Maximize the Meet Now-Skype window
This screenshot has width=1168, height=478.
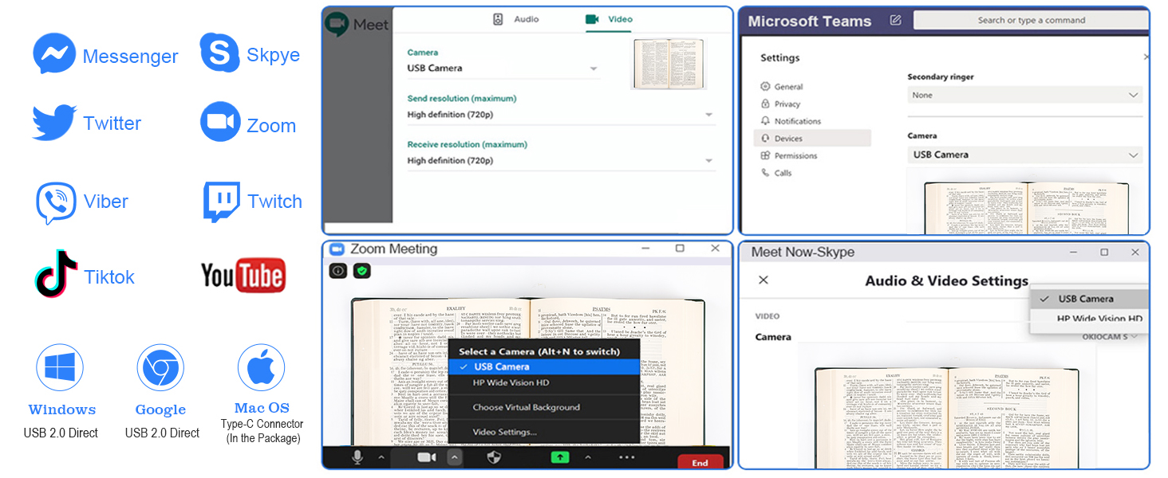pos(1104,253)
